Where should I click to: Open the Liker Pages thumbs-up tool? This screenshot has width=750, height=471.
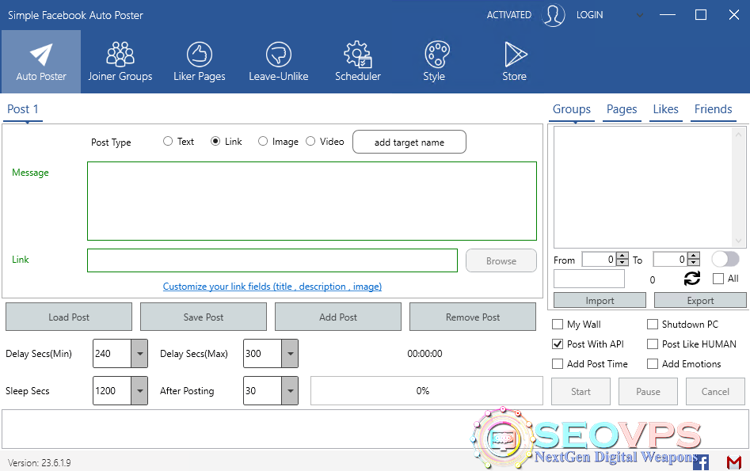point(200,62)
